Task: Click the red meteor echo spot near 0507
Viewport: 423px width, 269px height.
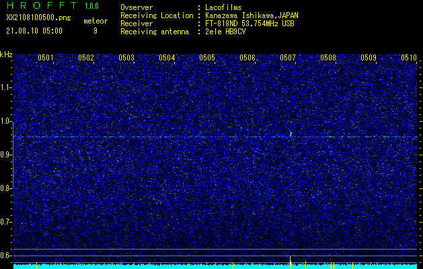Action: [291, 134]
